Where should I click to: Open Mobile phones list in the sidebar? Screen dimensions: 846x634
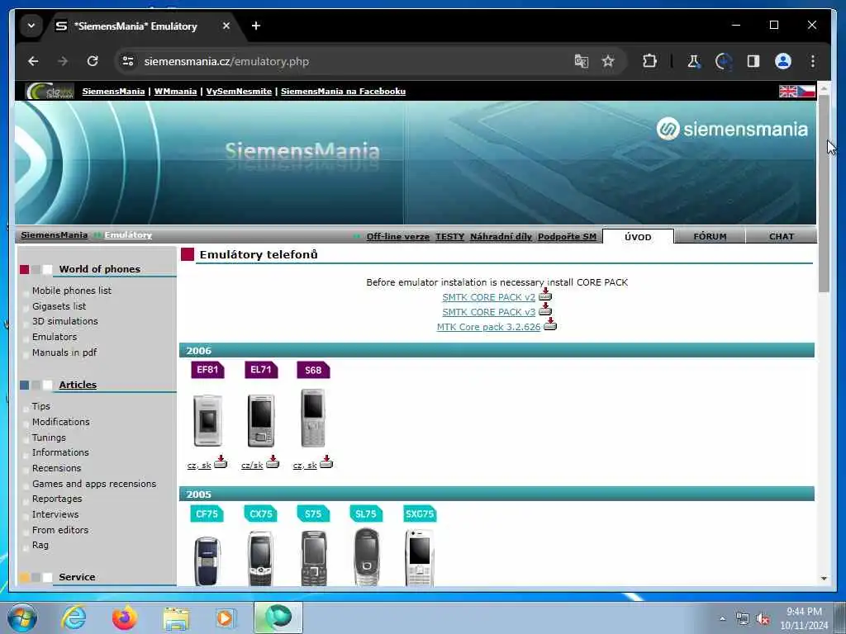coord(72,291)
